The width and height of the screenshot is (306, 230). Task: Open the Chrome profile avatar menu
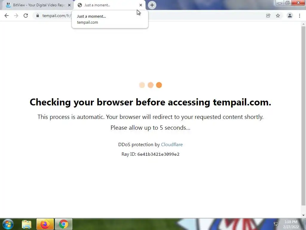click(290, 16)
